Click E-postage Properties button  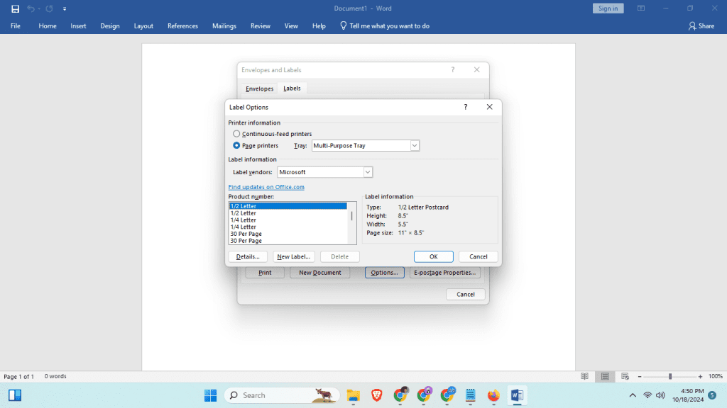(444, 273)
